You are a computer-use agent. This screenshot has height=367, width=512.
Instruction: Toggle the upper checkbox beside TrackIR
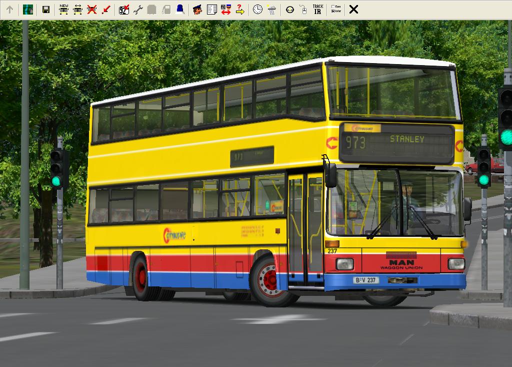(332, 7)
